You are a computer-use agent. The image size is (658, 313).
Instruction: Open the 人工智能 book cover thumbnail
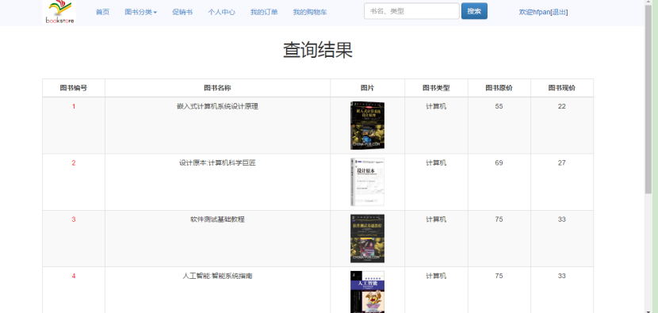(x=367, y=292)
